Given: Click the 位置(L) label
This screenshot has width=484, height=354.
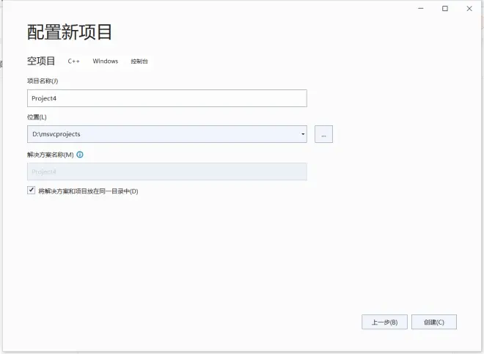Looking at the screenshot, I should (37, 117).
